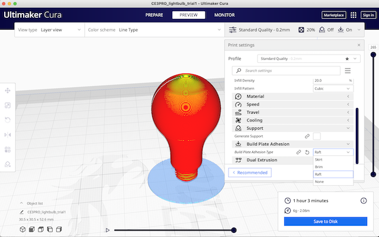Click Save to Disk
The width and height of the screenshot is (379, 237).
pos(326,221)
